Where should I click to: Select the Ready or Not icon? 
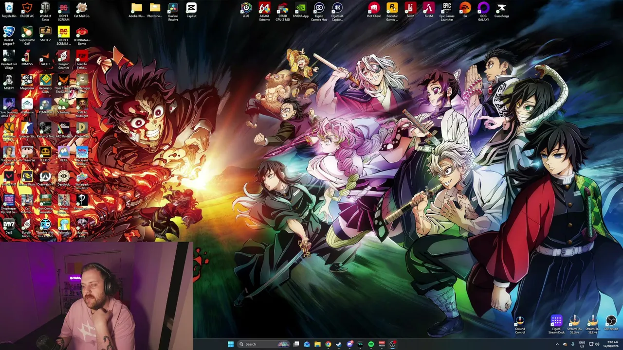coord(45,130)
